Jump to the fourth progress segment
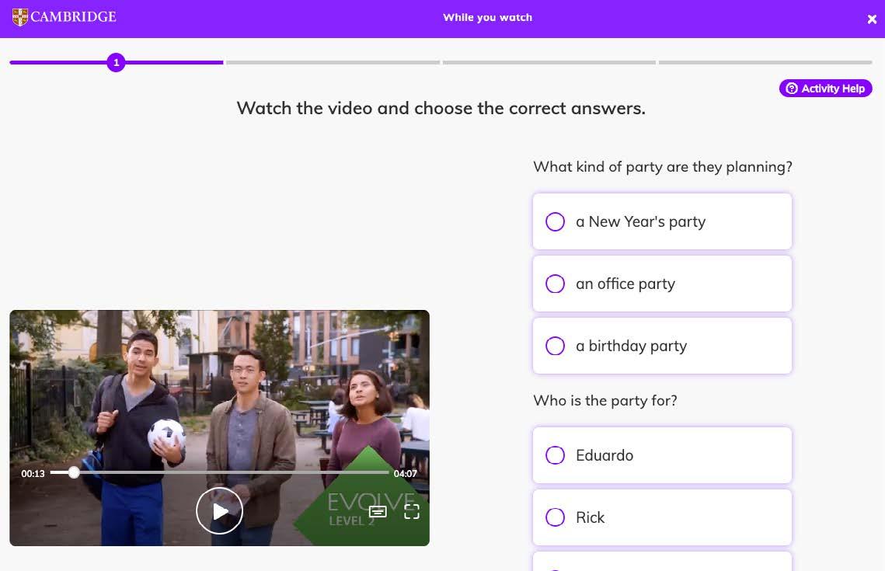Image resolution: width=885 pixels, height=571 pixels. point(765,62)
